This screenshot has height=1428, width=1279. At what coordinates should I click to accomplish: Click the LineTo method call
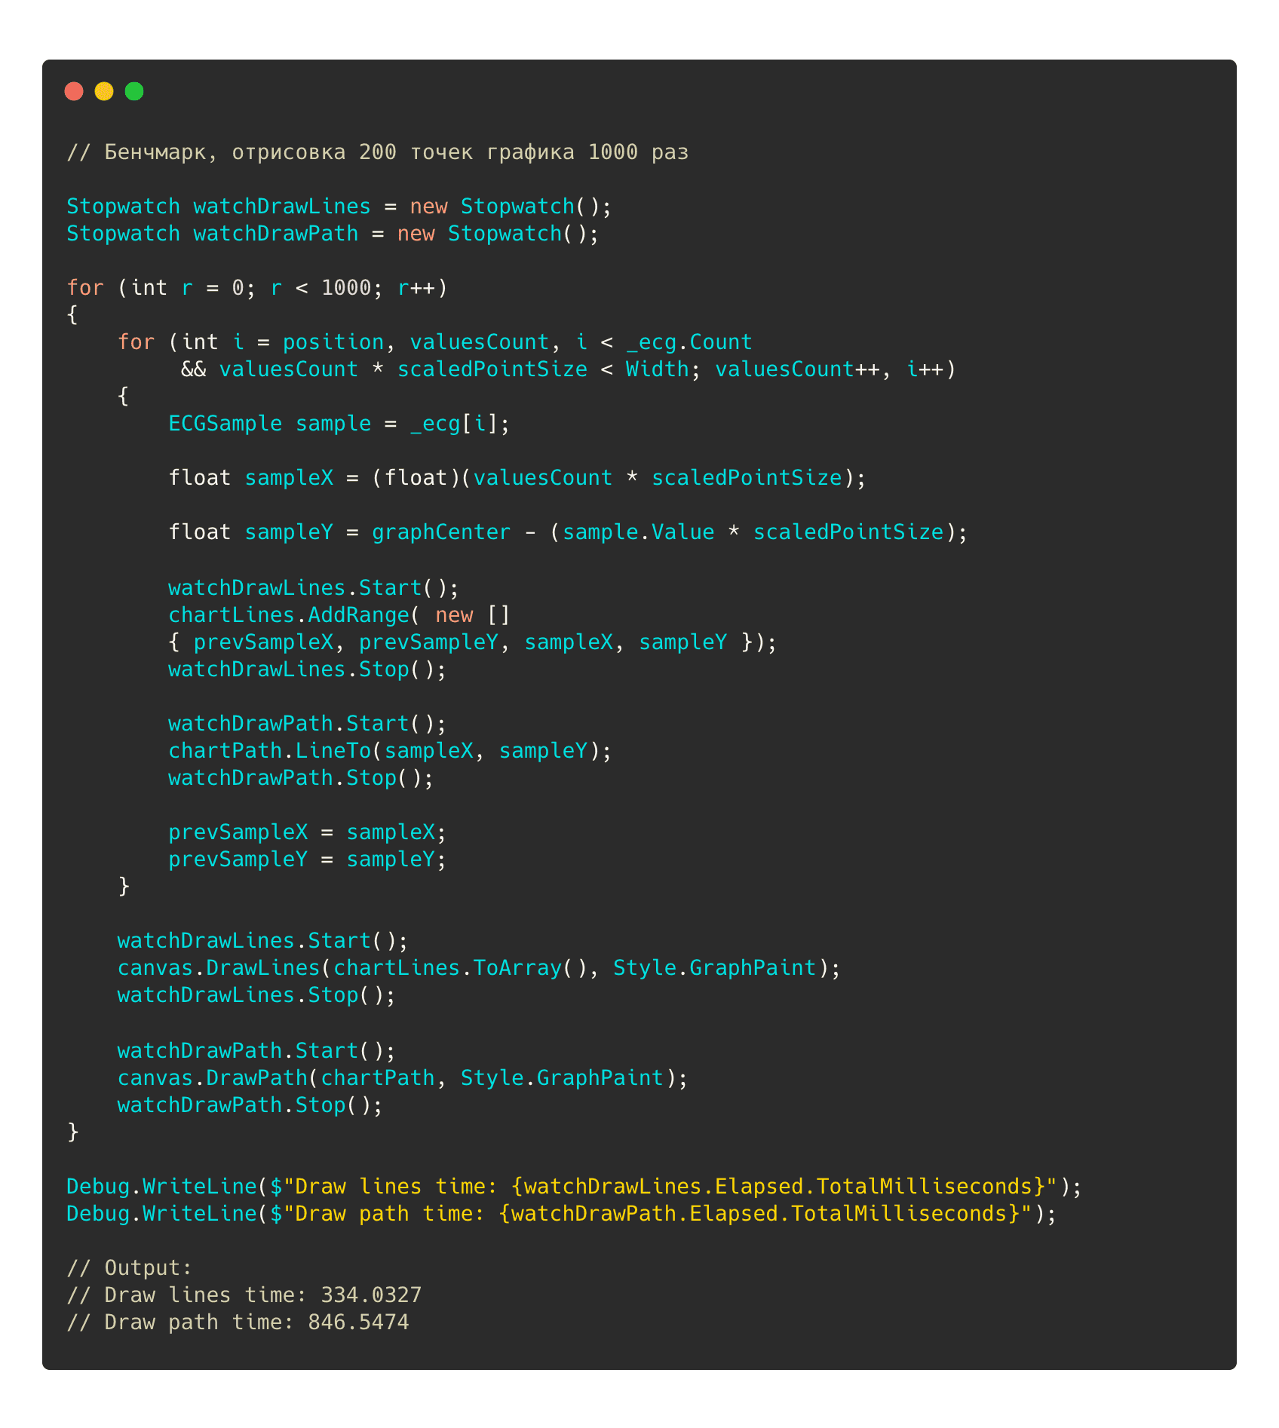pyautogui.click(x=333, y=751)
